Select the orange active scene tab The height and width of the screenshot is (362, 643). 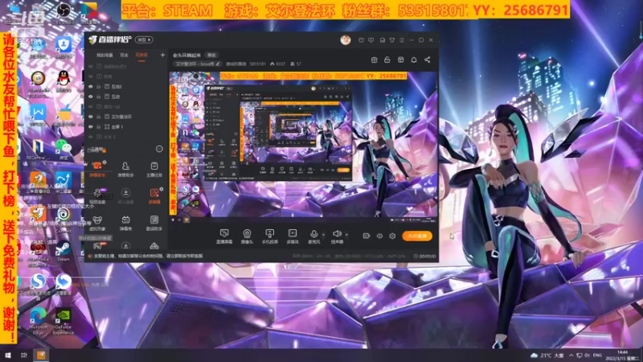[141, 55]
